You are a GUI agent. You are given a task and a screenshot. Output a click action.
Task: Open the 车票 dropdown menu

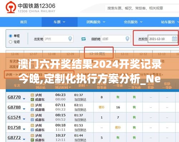[x=59, y=22]
